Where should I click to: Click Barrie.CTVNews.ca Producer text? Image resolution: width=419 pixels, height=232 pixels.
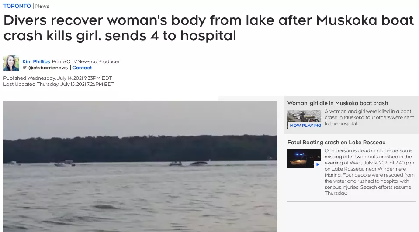coord(86,61)
